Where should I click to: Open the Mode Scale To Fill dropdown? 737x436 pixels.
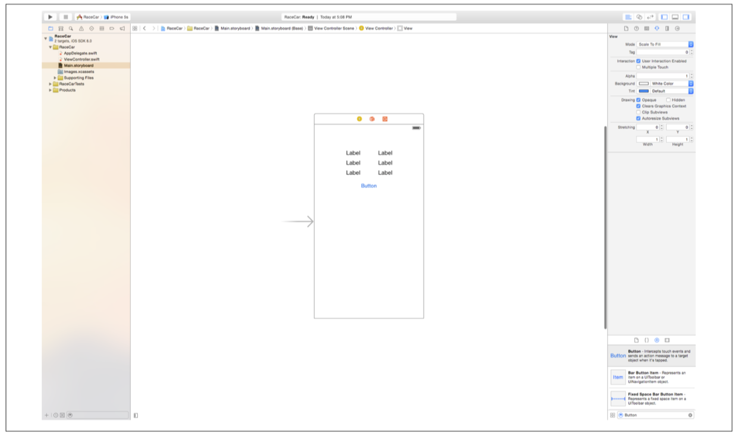pyautogui.click(x=665, y=45)
